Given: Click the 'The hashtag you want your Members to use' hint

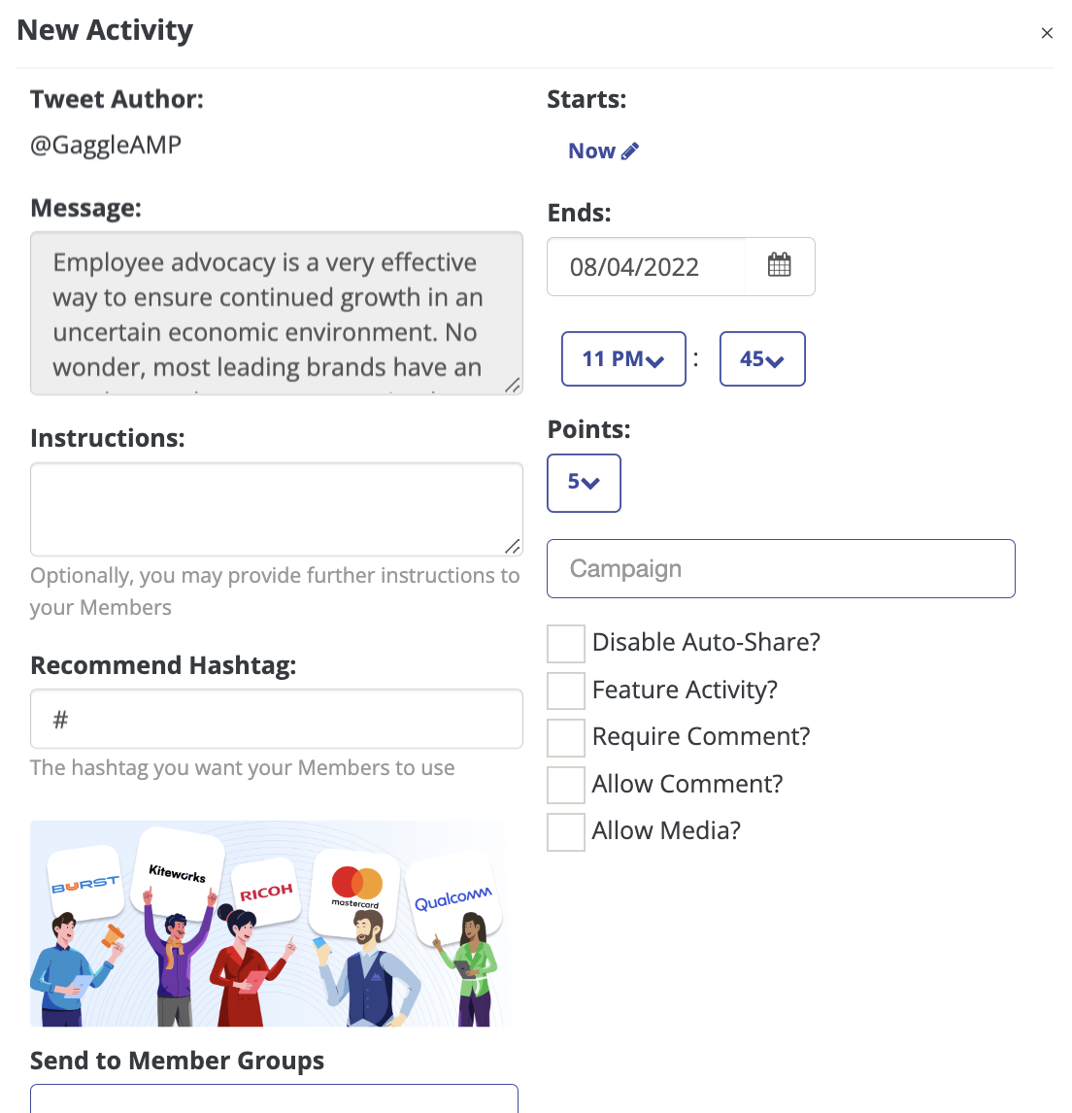Looking at the screenshot, I should click(243, 768).
